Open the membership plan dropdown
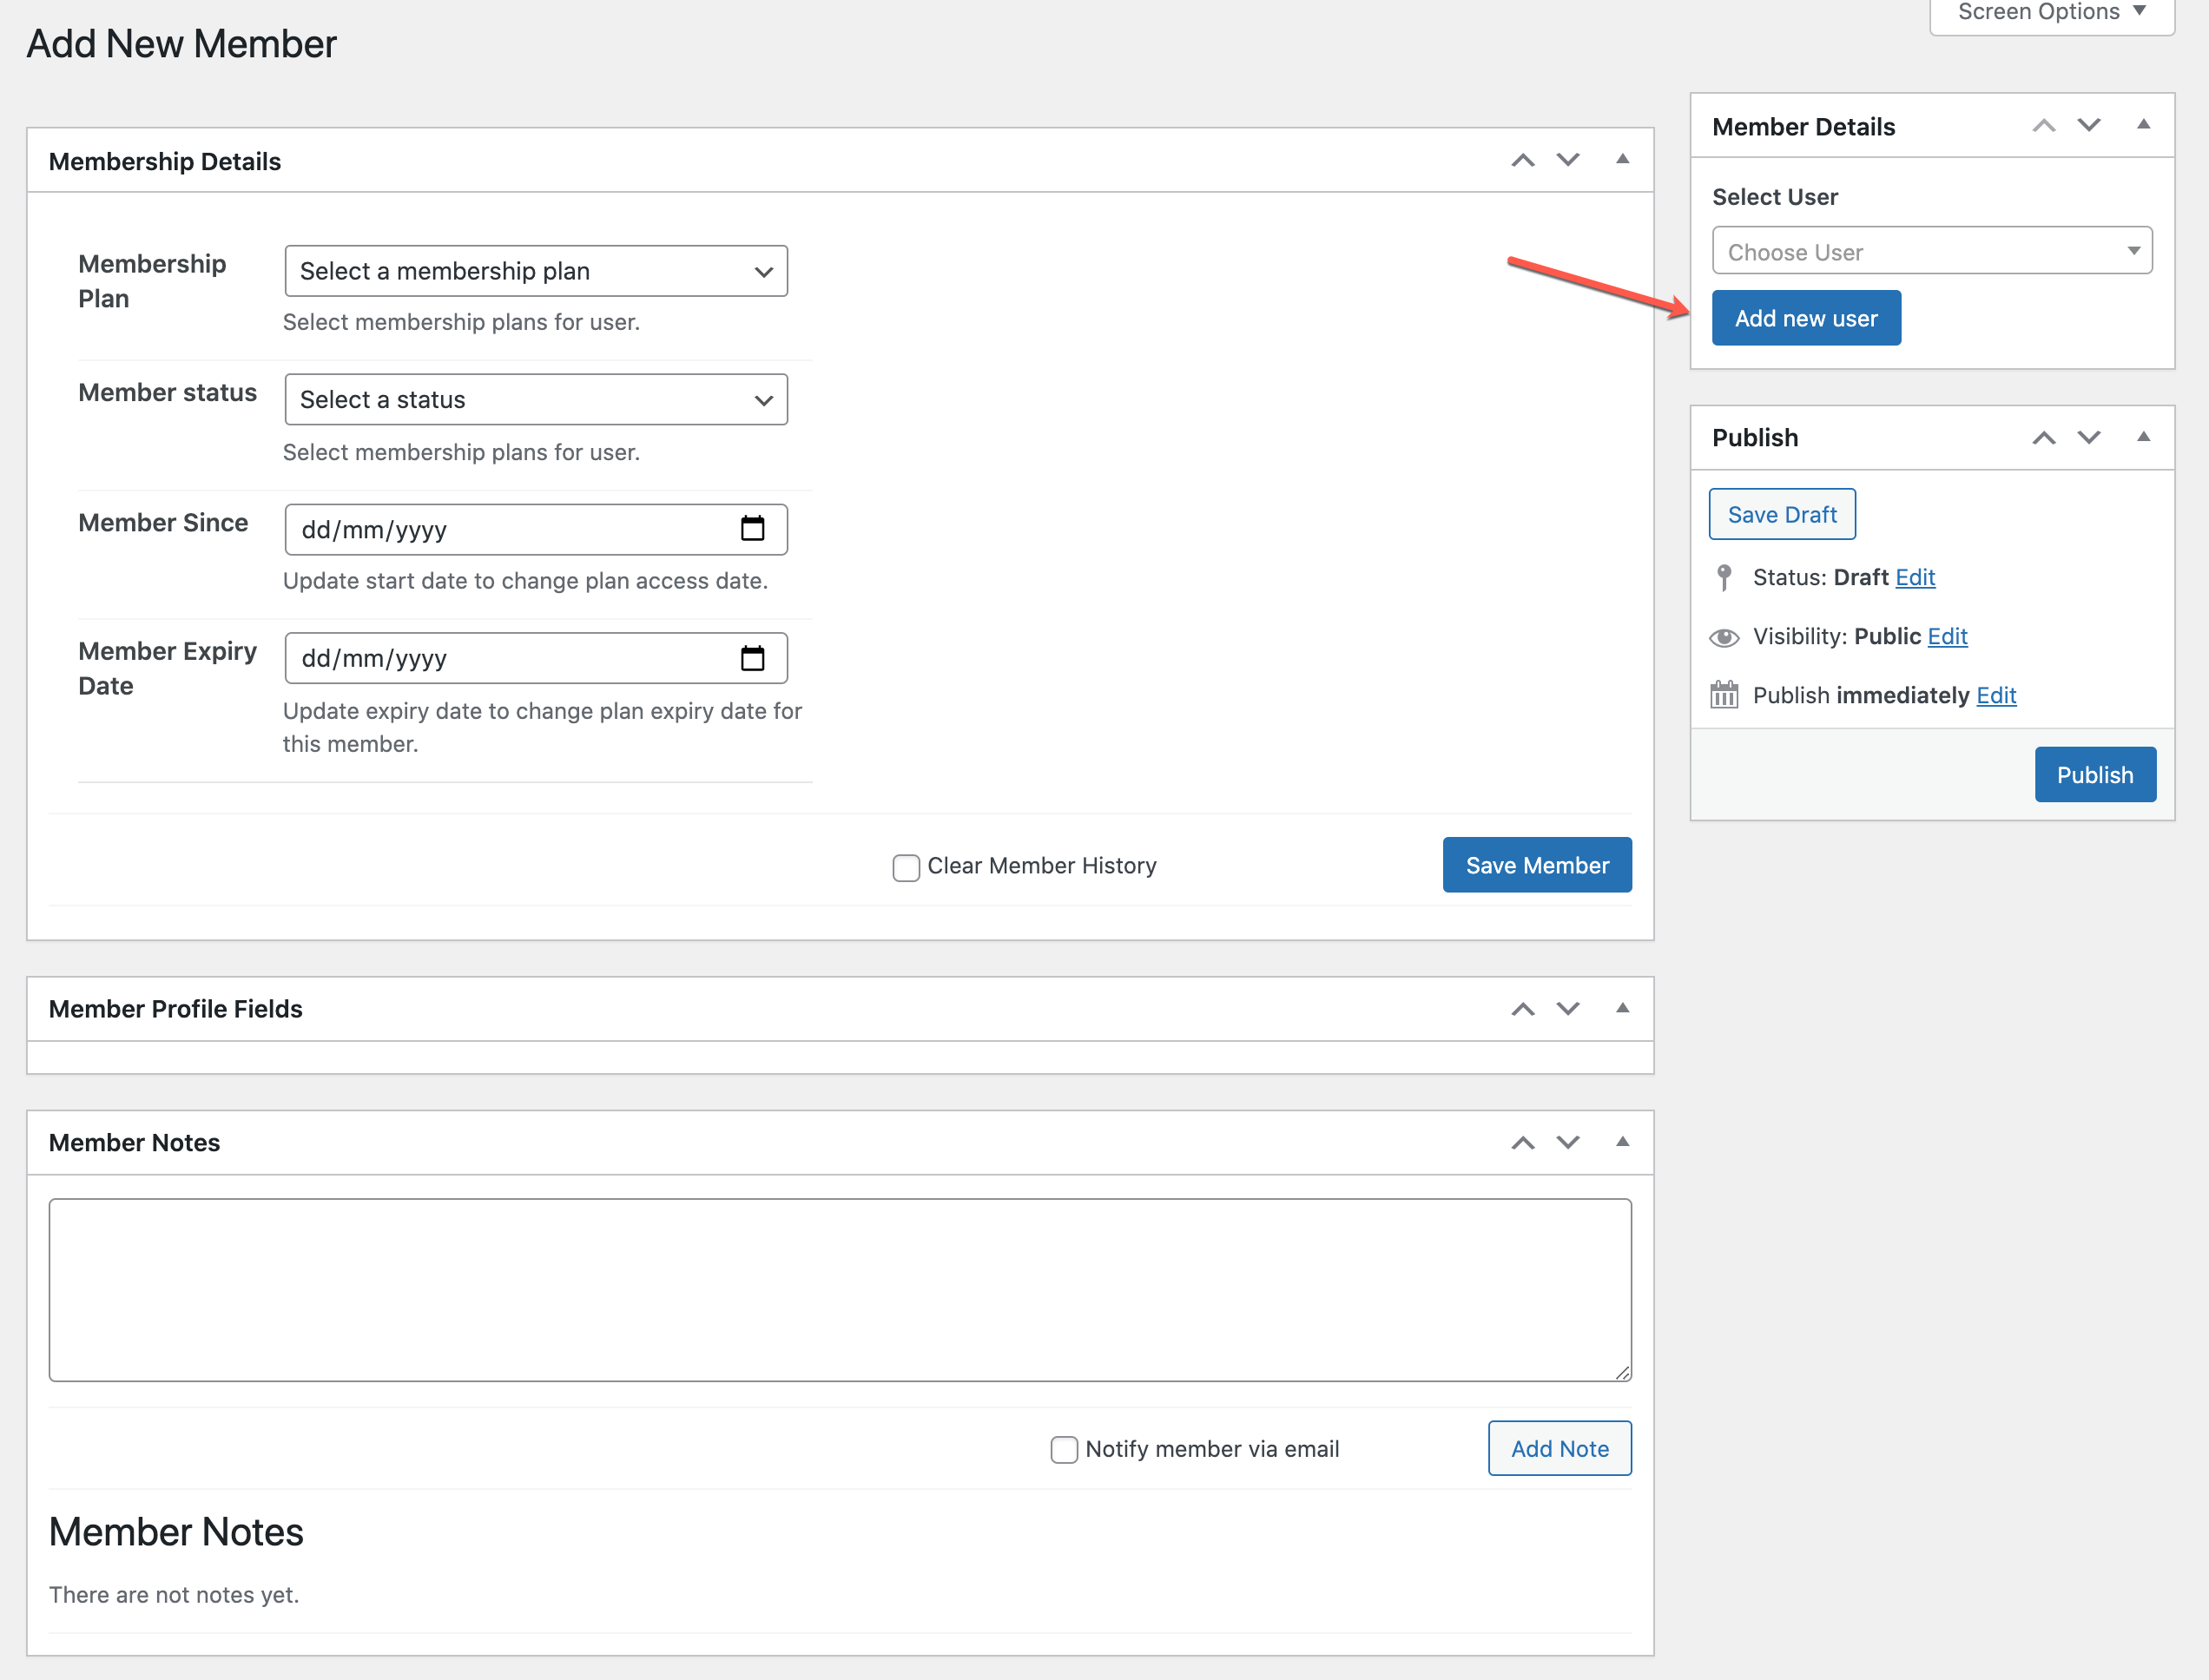 536,271
